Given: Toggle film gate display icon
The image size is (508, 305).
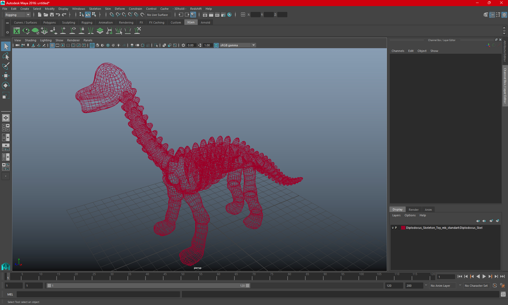Looking at the screenshot, I should [x=57, y=45].
